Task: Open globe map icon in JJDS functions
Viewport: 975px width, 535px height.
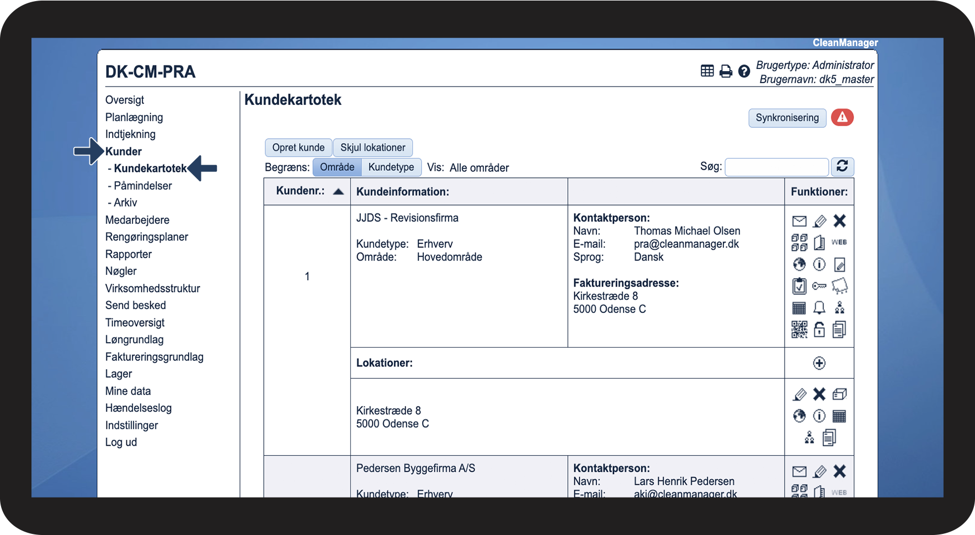Action: [799, 264]
